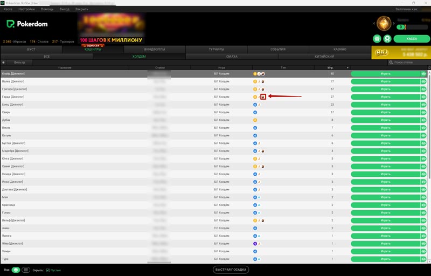The width and height of the screenshot is (431, 276).
Task: Click the highlighted red icon in Гарда row
Action: tap(263, 96)
